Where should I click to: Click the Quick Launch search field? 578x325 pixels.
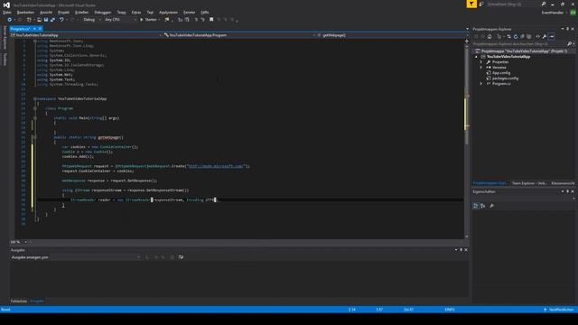[x=512, y=4]
